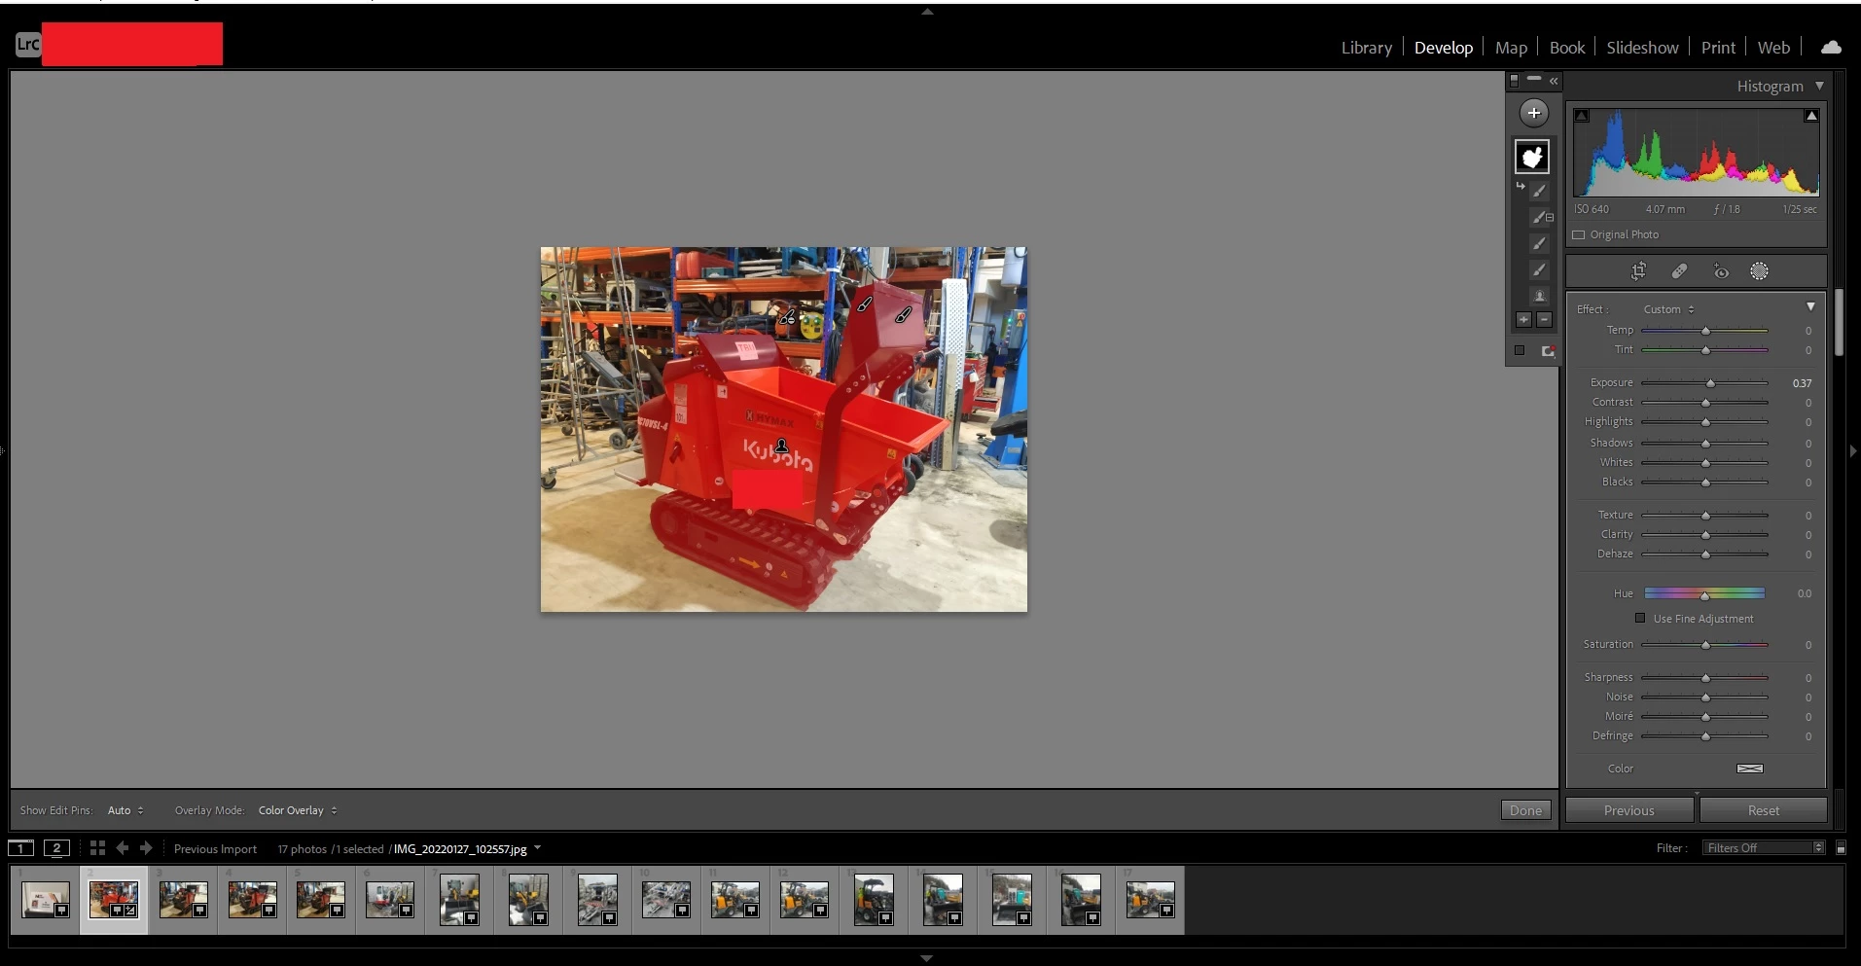
Task: Collapse the Histogram panel triangle
Action: (1819, 86)
